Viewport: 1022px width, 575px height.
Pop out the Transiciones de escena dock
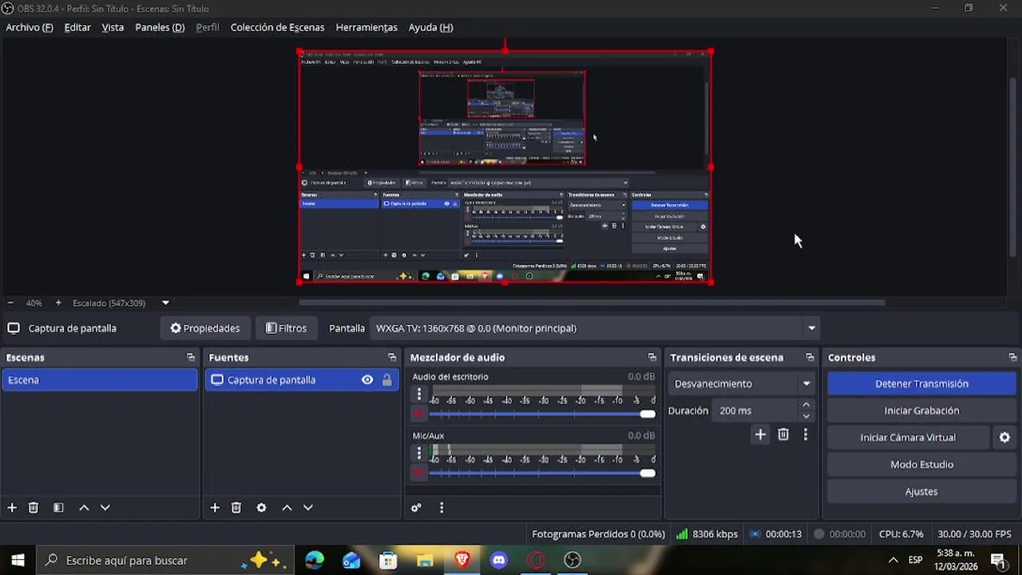(810, 358)
